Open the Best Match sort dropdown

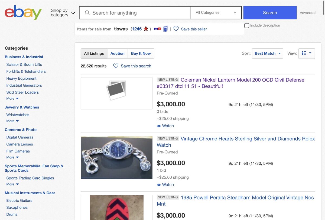[x=267, y=53]
